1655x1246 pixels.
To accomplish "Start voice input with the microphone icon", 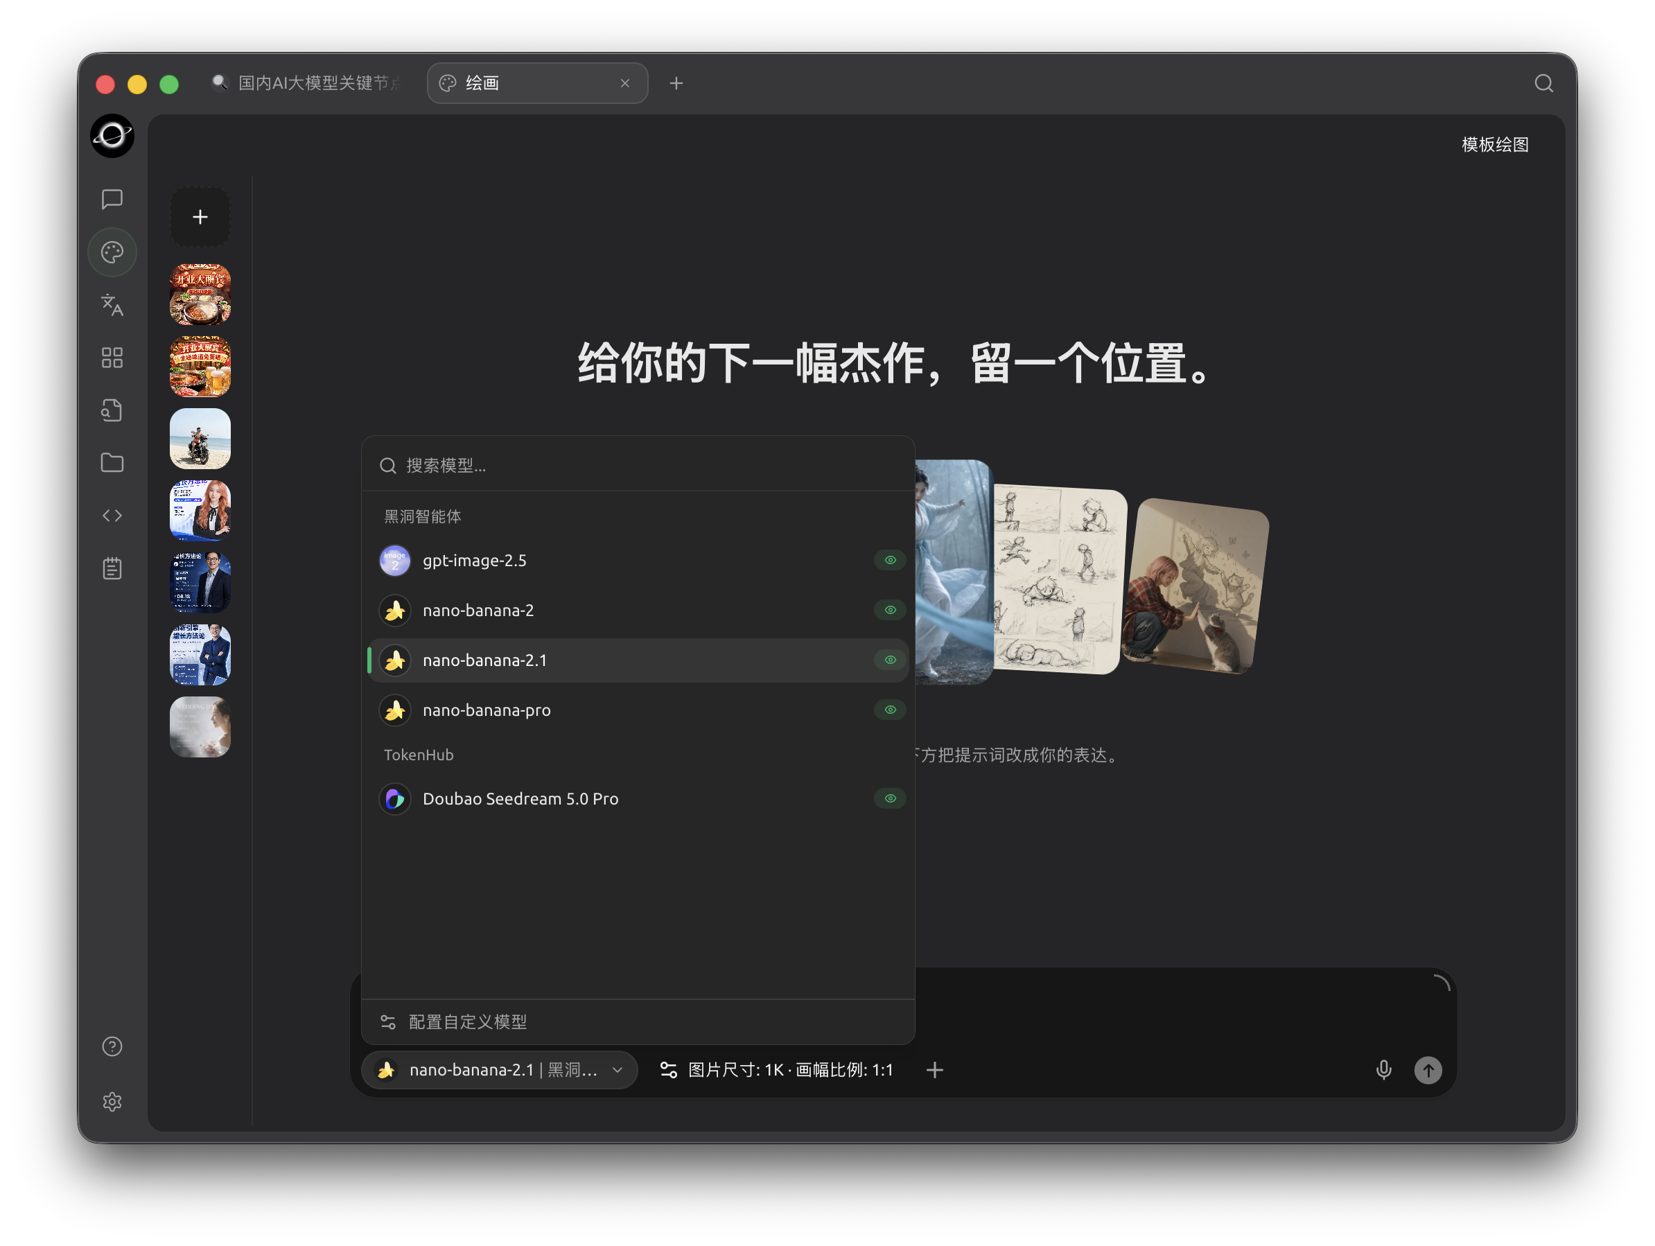I will [1383, 1070].
